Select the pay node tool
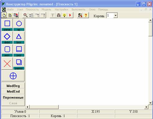 (19, 51)
